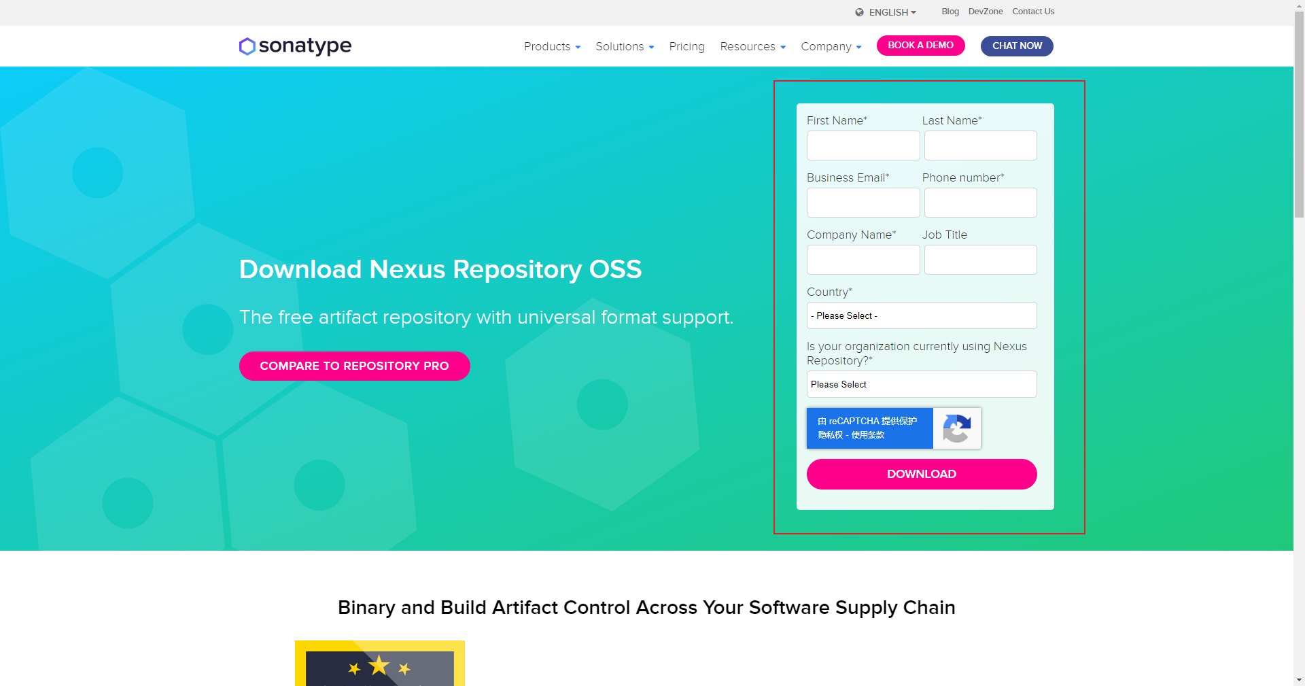The width and height of the screenshot is (1305, 686).
Task: Open the Country select dropdown
Action: (921, 315)
